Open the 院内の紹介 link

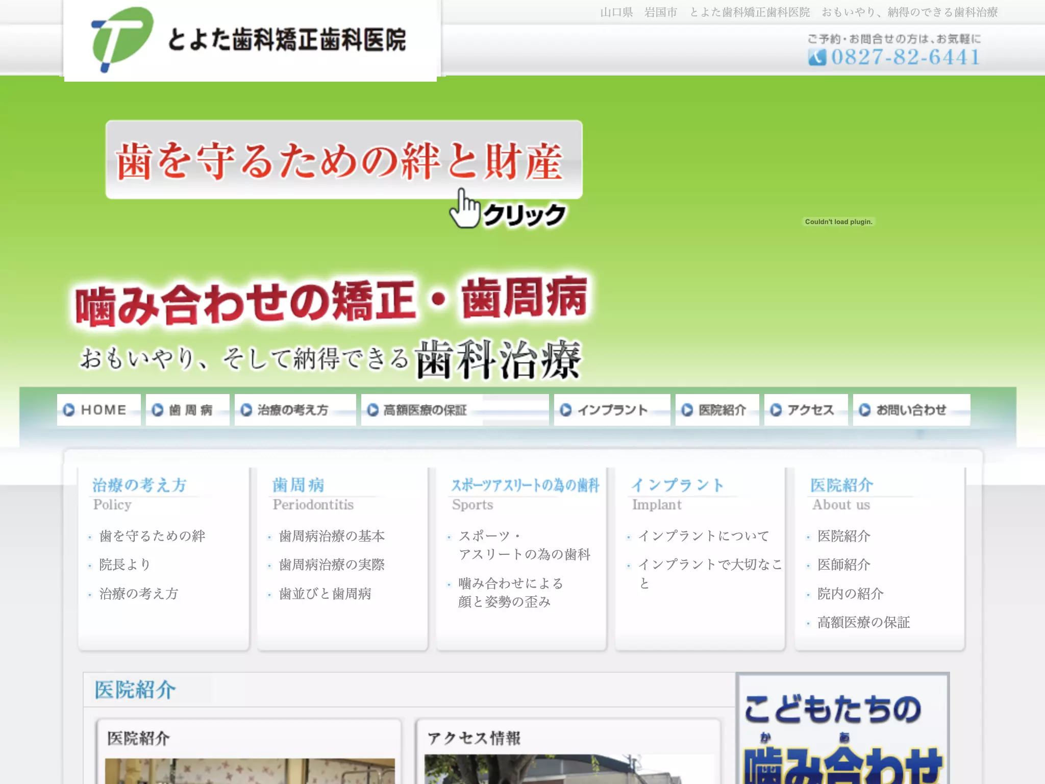pyautogui.click(x=851, y=594)
